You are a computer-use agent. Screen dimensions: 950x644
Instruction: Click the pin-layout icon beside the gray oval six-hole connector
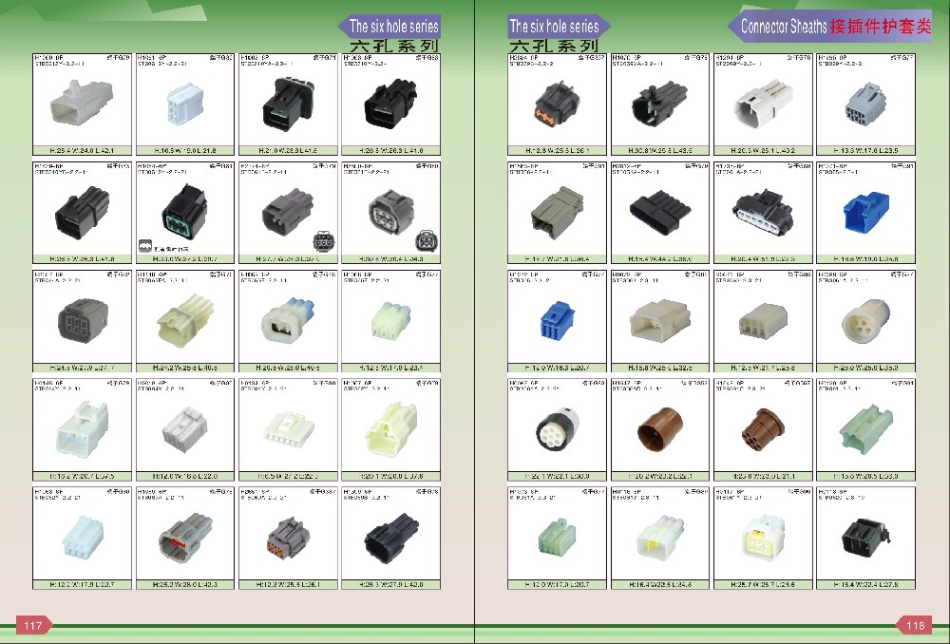coord(426,240)
